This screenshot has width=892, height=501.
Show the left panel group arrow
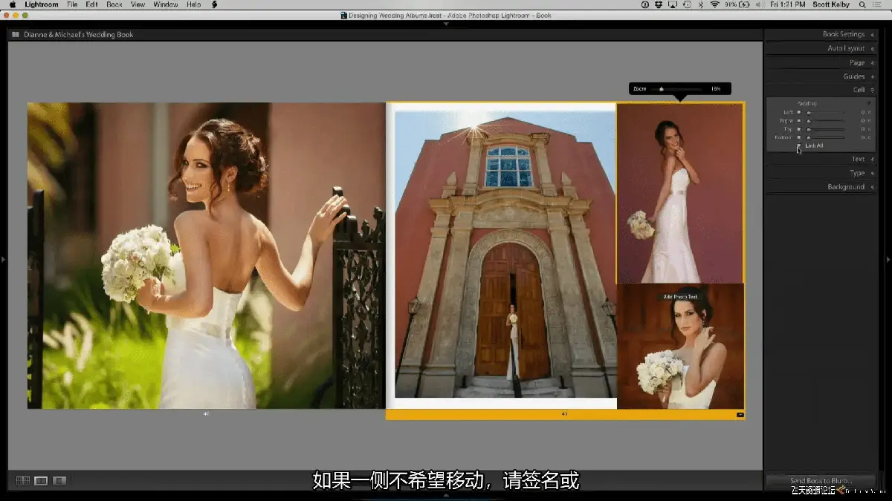tap(3, 259)
